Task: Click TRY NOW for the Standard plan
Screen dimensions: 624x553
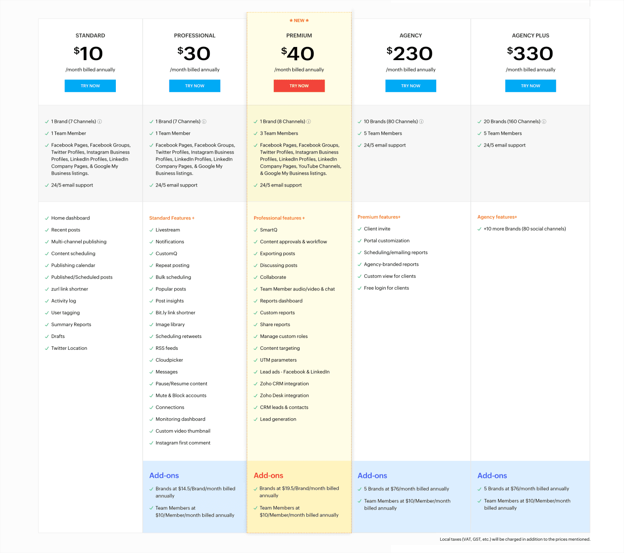Action: (90, 86)
